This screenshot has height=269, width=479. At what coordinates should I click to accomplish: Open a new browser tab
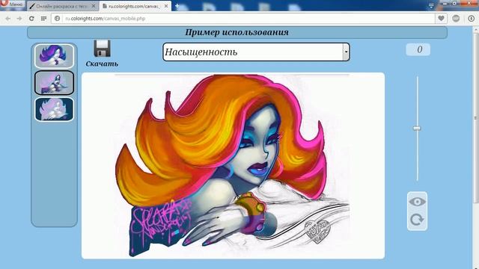pyautogui.click(x=177, y=6)
